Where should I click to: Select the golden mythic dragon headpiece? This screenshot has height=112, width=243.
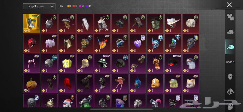click(32, 23)
